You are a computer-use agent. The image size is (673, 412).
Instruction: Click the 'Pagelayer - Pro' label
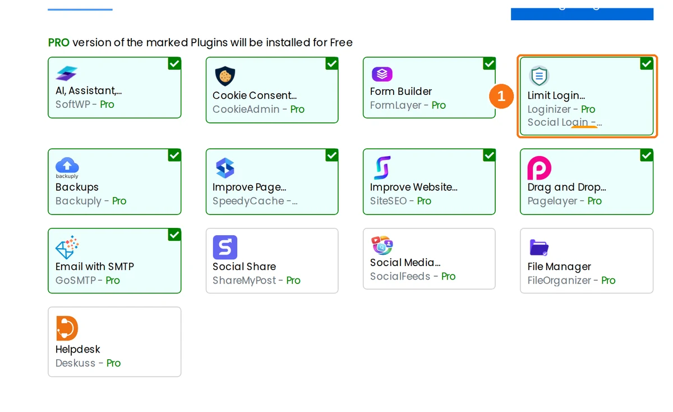[565, 201]
